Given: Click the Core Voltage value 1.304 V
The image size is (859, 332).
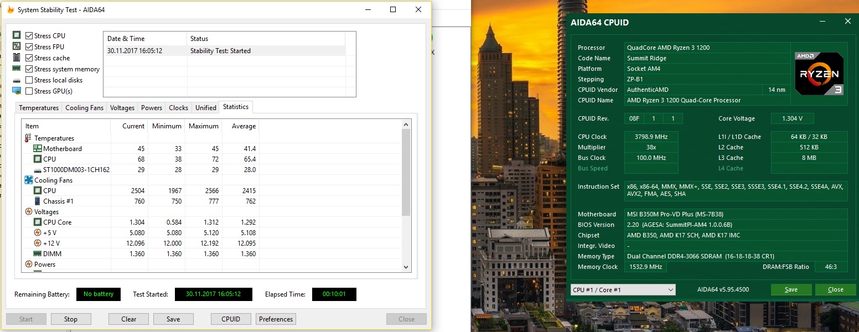Looking at the screenshot, I should (x=793, y=118).
